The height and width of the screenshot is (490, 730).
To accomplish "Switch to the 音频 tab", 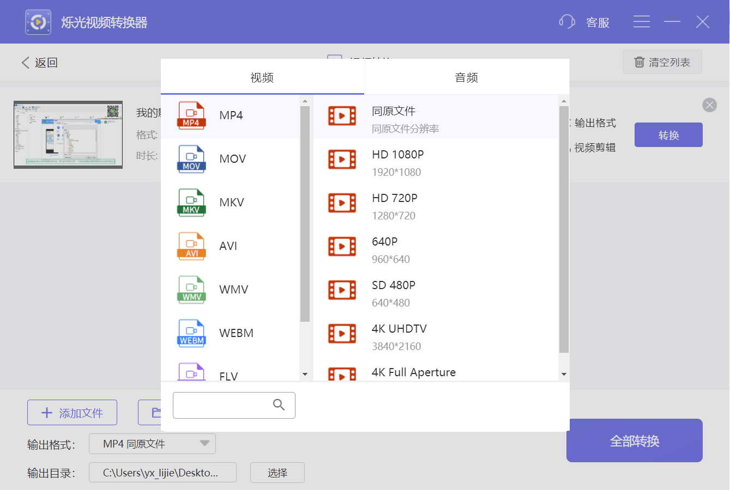I will point(467,77).
